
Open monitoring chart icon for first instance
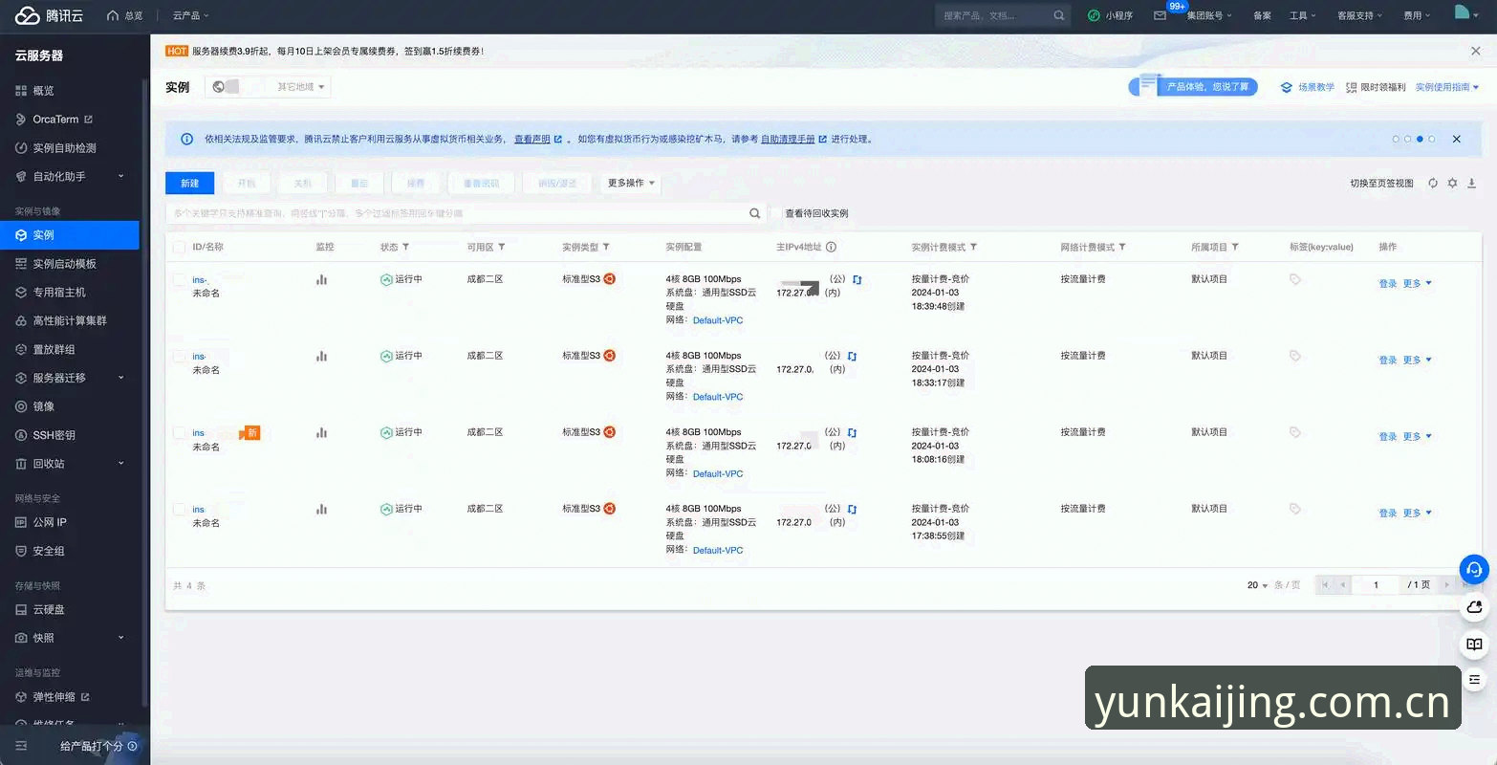[x=321, y=279]
